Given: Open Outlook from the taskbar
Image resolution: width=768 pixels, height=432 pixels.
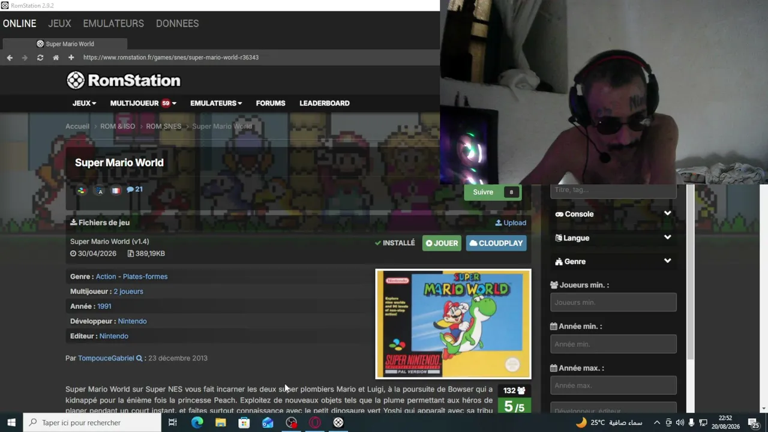Looking at the screenshot, I should (x=268, y=422).
